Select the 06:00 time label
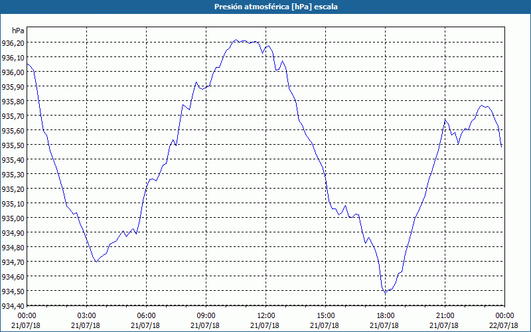Screen dimensions: 531x332 [147, 316]
